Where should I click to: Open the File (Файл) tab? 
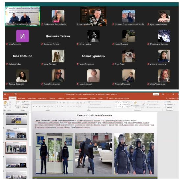pos(5,98)
